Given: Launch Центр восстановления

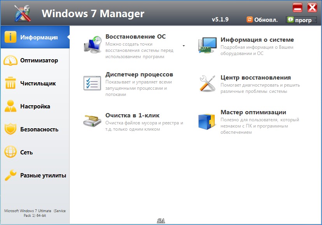Looking at the screenshot, I should tap(255, 77).
